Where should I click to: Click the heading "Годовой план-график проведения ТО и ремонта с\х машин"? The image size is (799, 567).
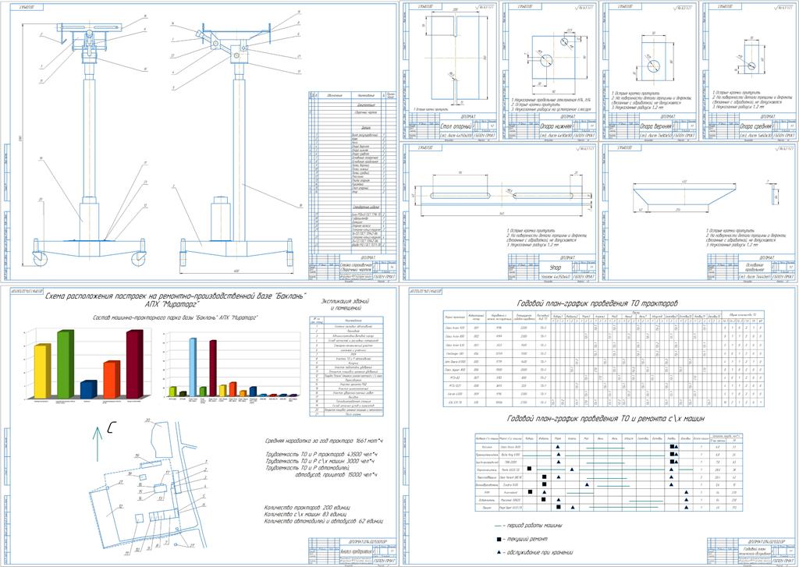coord(606,418)
